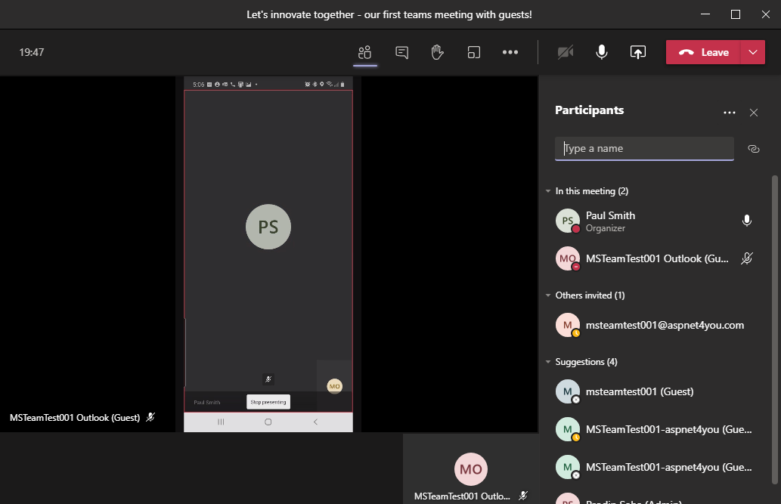Open the share content tray
Image resolution: width=781 pixels, height=504 pixels.
637,52
